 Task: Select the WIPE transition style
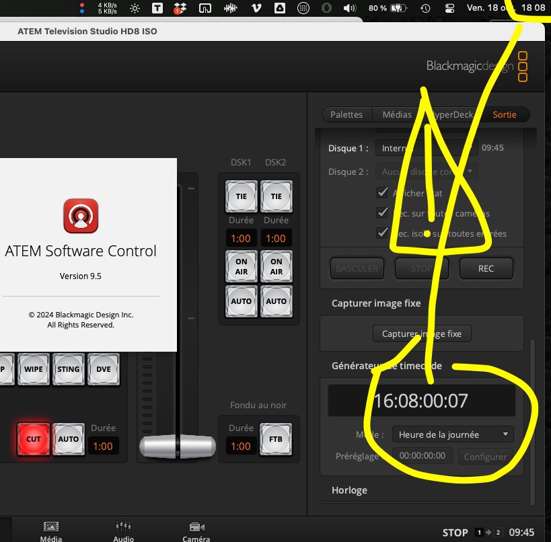click(34, 369)
